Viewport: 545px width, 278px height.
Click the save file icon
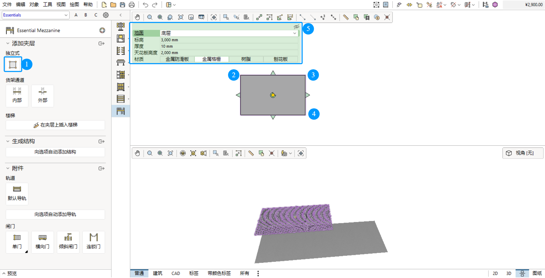122,5
